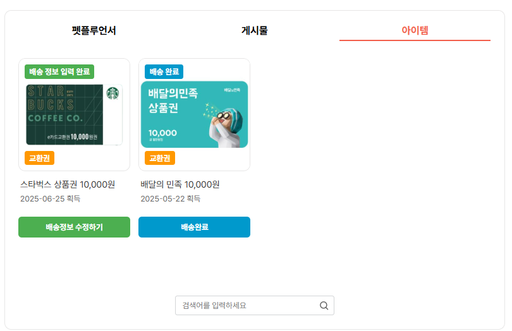Open the 스타벅스 상품권 10,000원 title
The width and height of the screenshot is (512, 331).
point(68,184)
